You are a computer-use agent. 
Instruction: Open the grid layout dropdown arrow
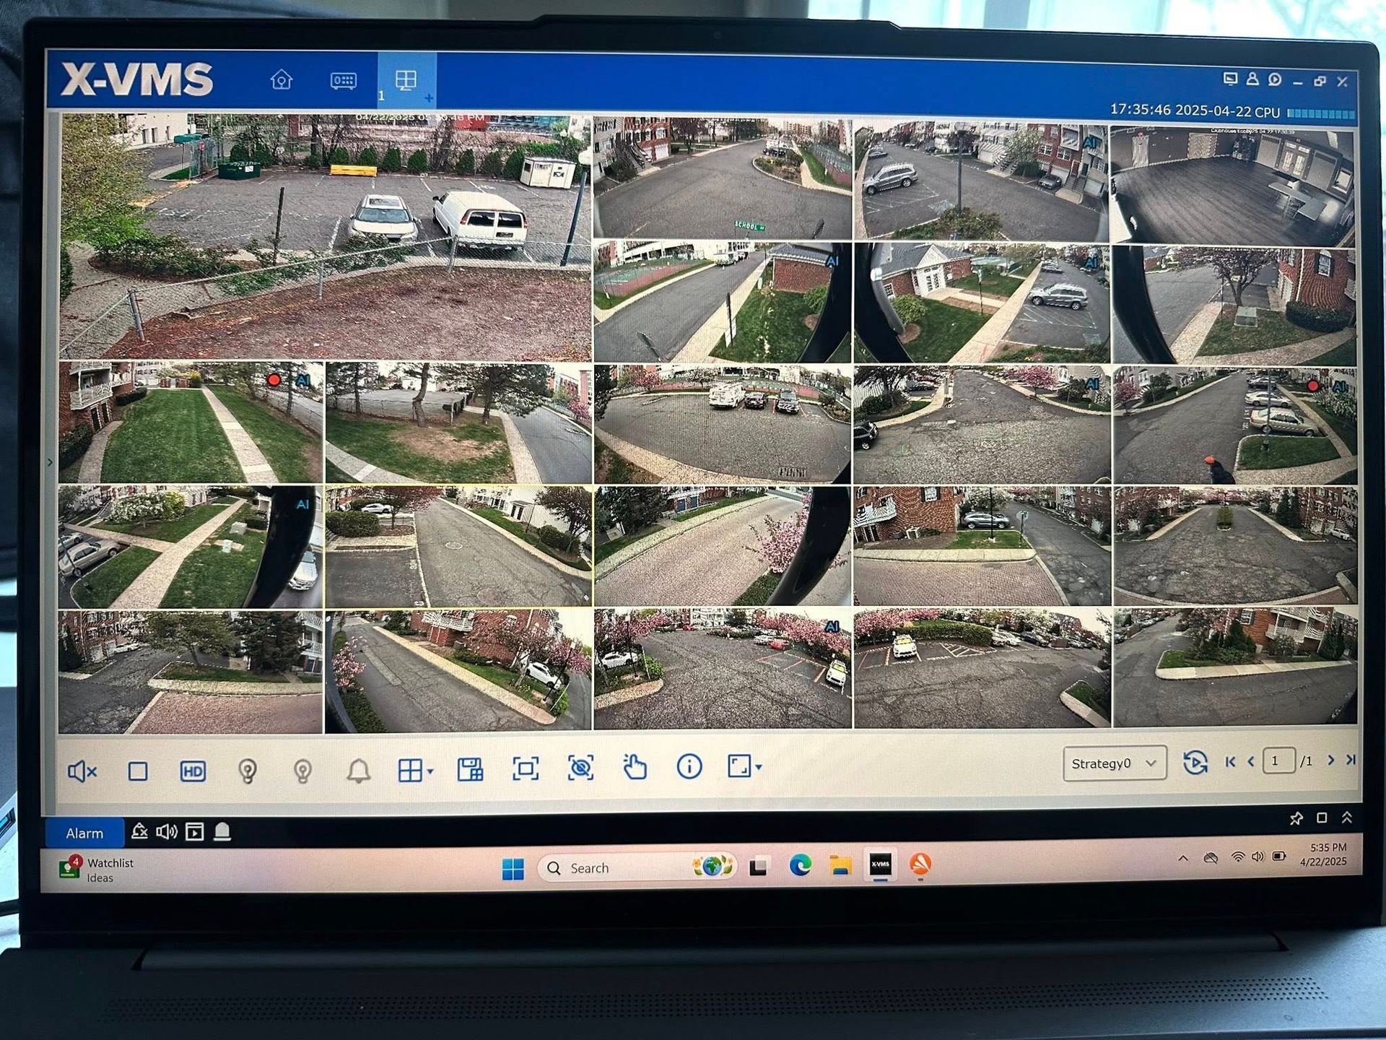tap(430, 773)
